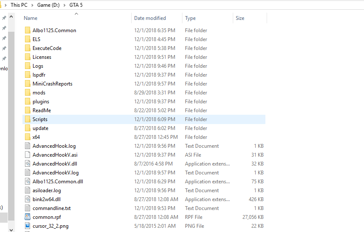364x232 pixels.
Task: Select the AdvancedHookV.dll file name
Action: click(55, 164)
